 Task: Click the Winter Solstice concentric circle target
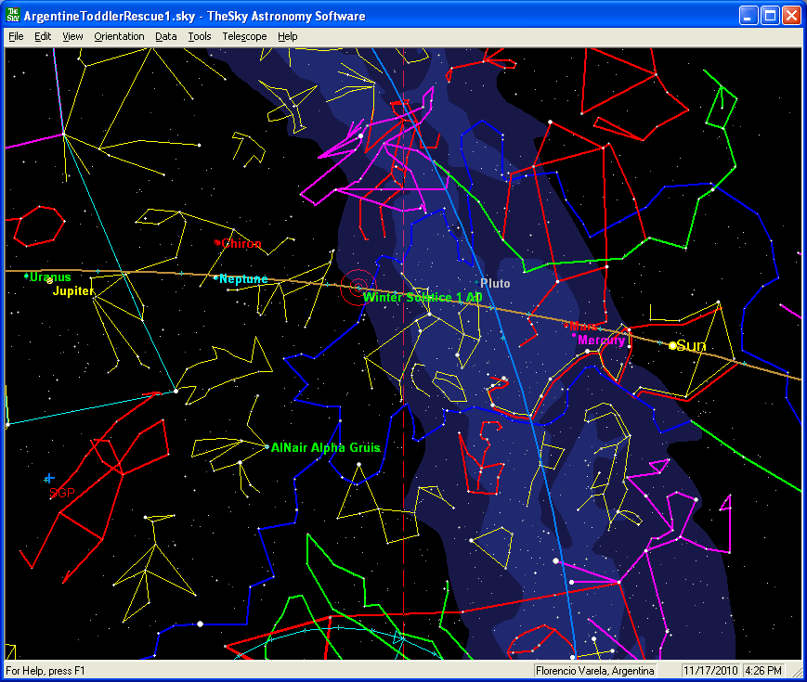(x=357, y=288)
